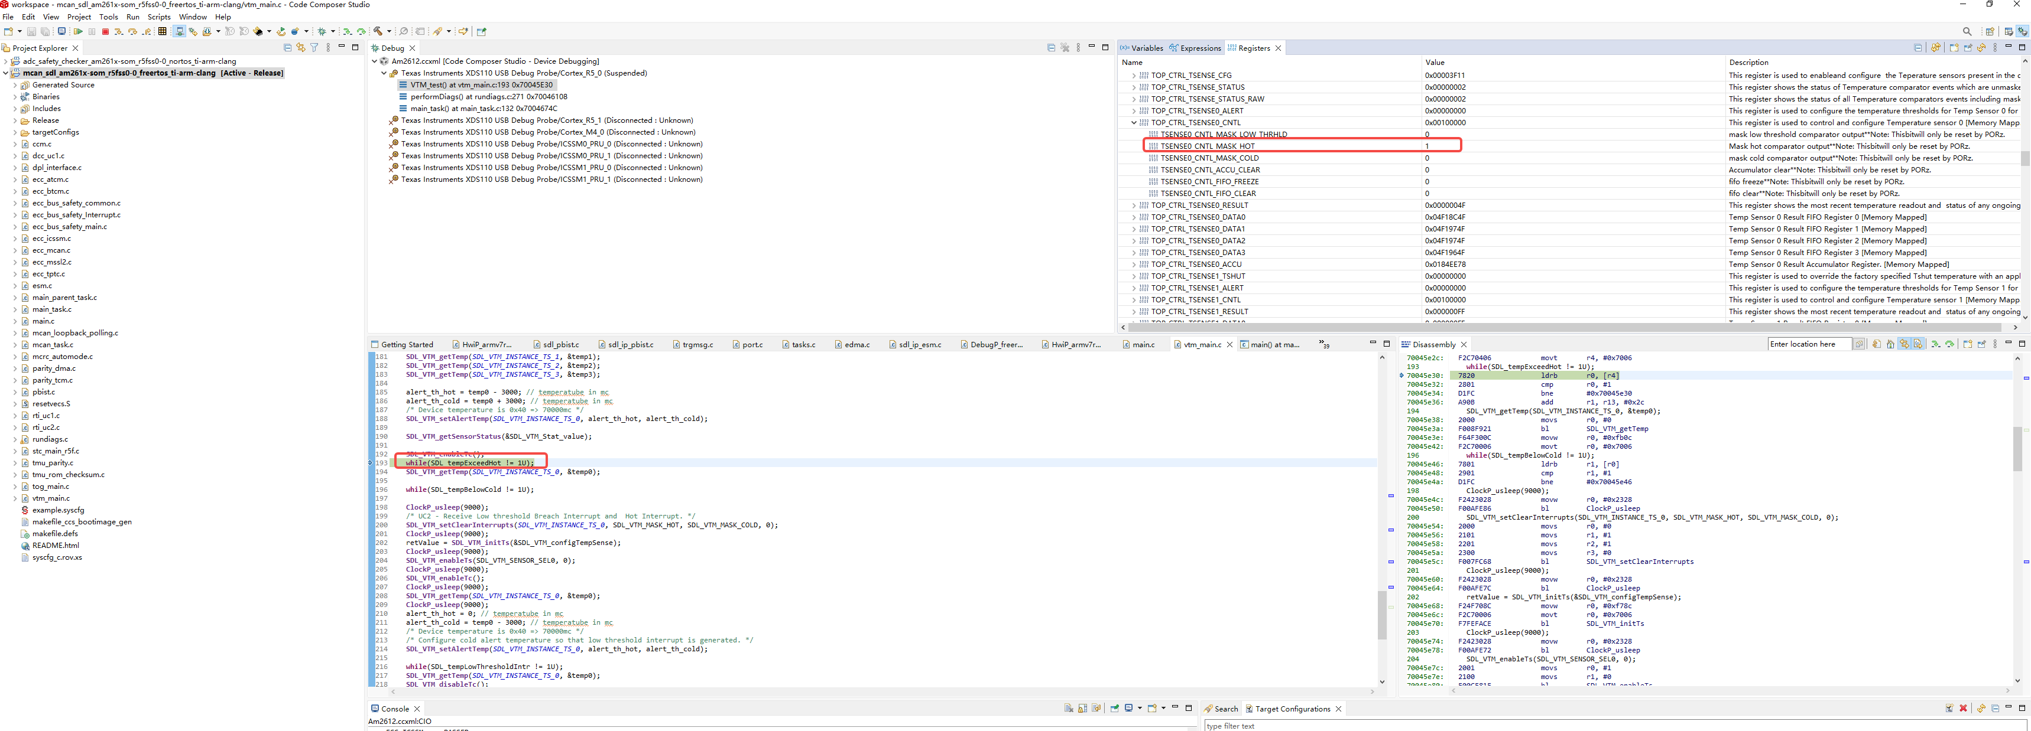Select performDiags() stack frame
The image size is (2031, 731).
tap(488, 97)
